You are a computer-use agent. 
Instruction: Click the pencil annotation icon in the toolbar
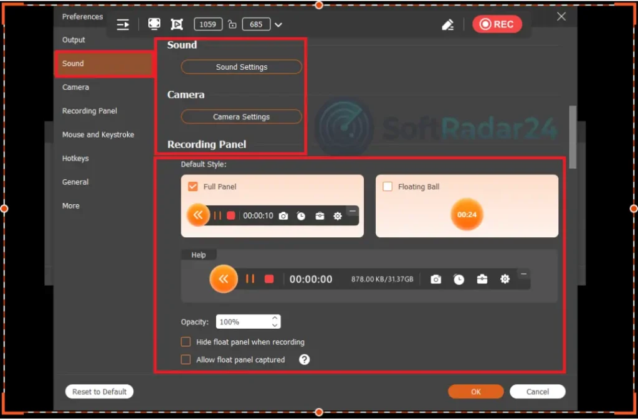[447, 23]
